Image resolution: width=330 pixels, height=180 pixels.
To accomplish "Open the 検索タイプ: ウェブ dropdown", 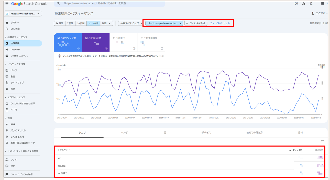I will click(130, 23).
